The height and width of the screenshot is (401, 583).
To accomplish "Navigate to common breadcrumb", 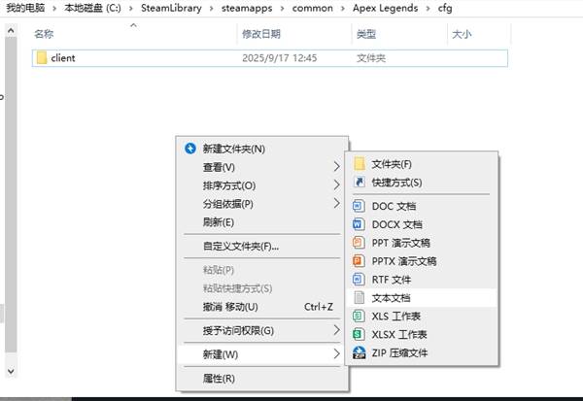I will click(313, 8).
